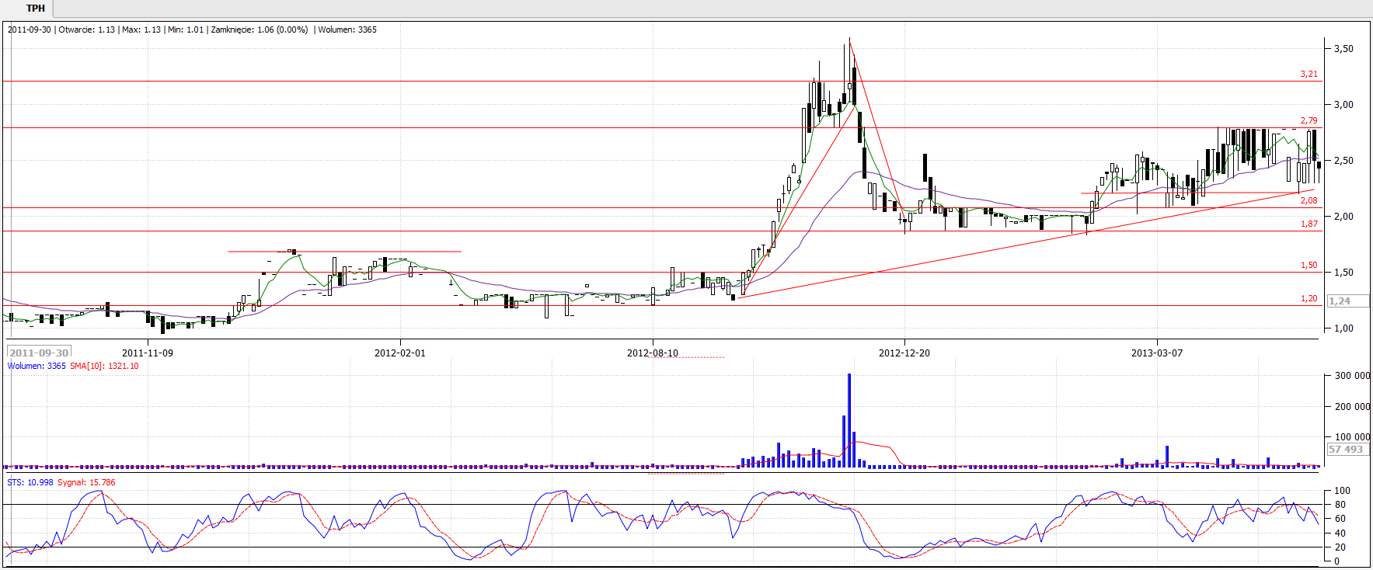The height and width of the screenshot is (570, 1373).
Task: Click the STS: 10.998 stochastic label
Action: (30, 483)
